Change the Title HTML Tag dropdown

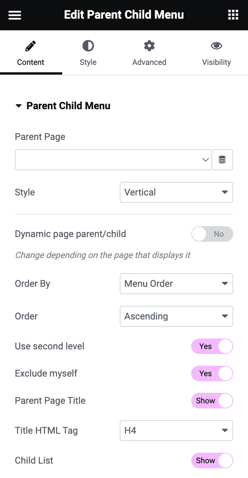[176, 431]
